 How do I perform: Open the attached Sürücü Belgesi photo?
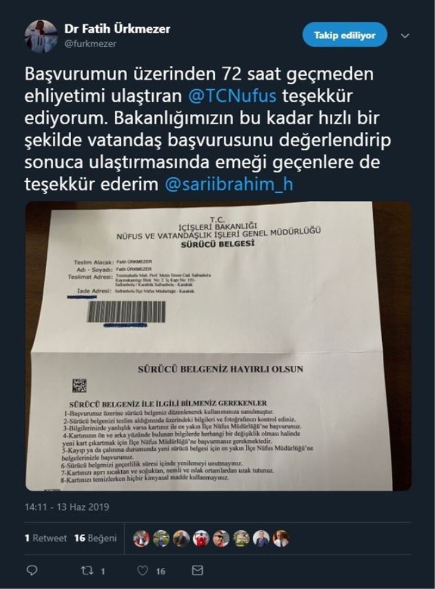(x=218, y=346)
